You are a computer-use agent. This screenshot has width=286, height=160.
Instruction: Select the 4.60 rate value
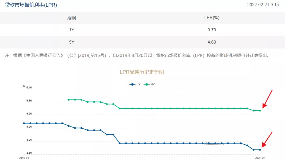[x=212, y=42]
